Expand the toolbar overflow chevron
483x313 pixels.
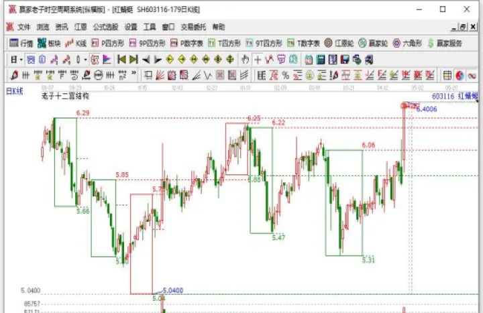tap(133, 74)
